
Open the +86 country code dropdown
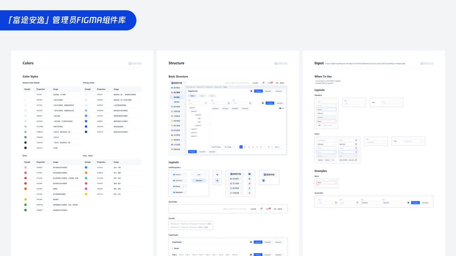[x=320, y=125]
